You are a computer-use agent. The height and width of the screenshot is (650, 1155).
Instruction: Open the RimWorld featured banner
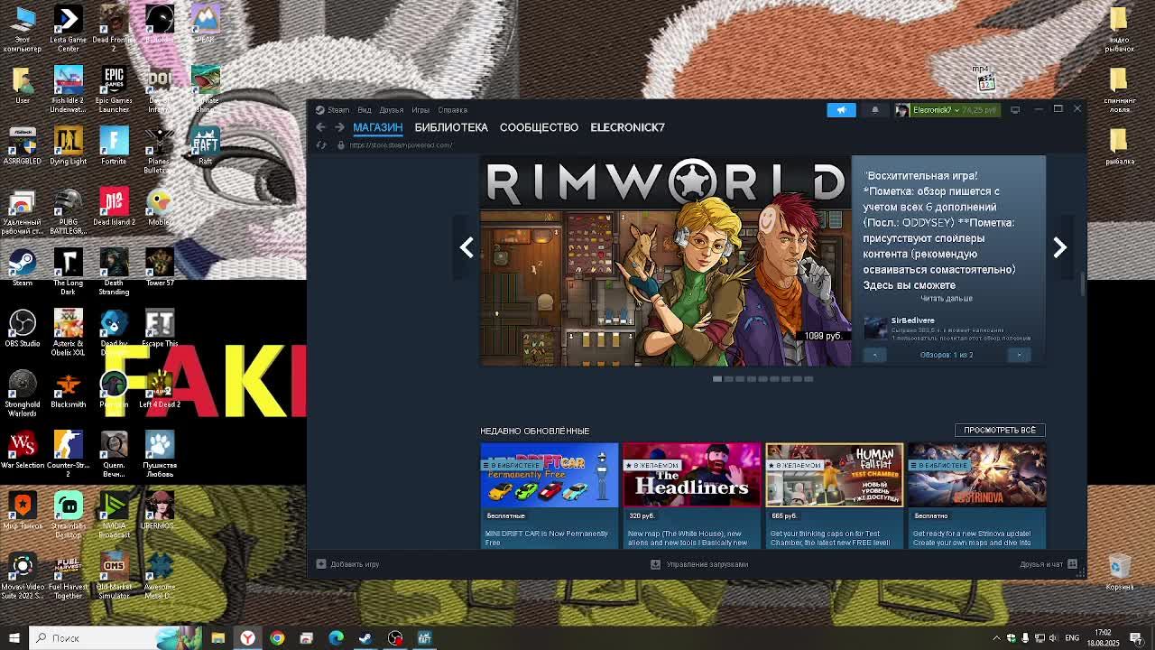point(665,261)
